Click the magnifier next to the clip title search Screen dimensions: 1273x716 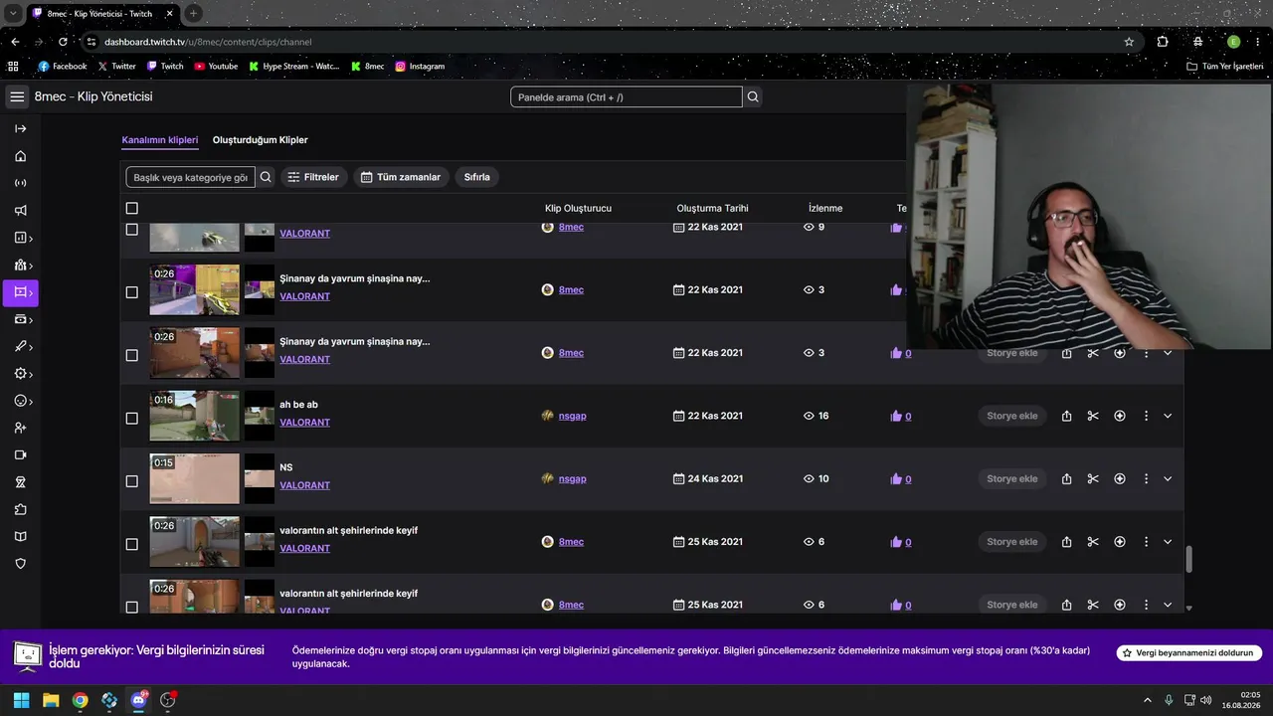click(x=266, y=177)
